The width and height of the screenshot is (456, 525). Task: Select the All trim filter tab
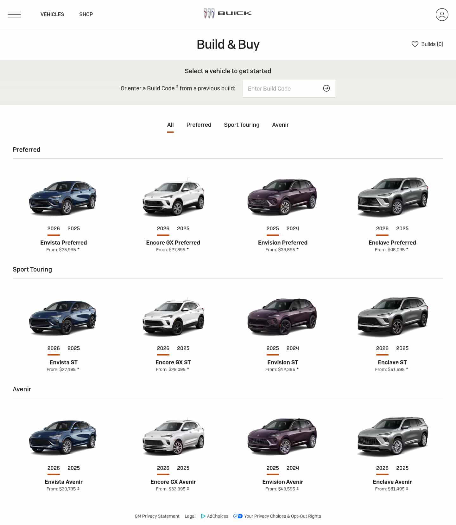(x=170, y=125)
